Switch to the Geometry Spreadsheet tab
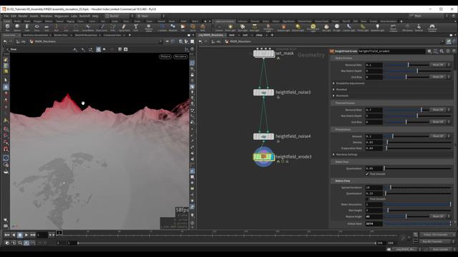 pyautogui.click(x=35, y=35)
